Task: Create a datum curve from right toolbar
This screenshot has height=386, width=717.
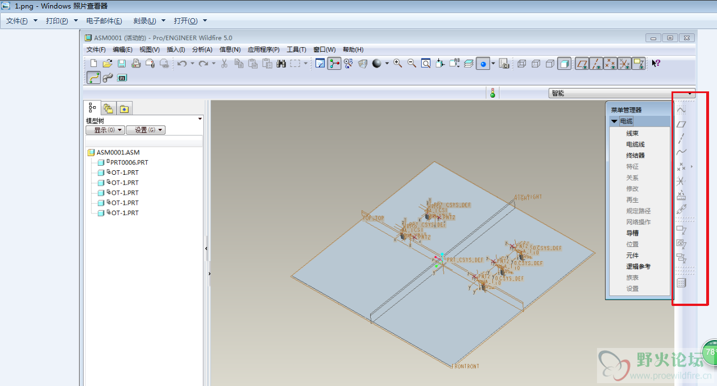Action: [x=681, y=153]
